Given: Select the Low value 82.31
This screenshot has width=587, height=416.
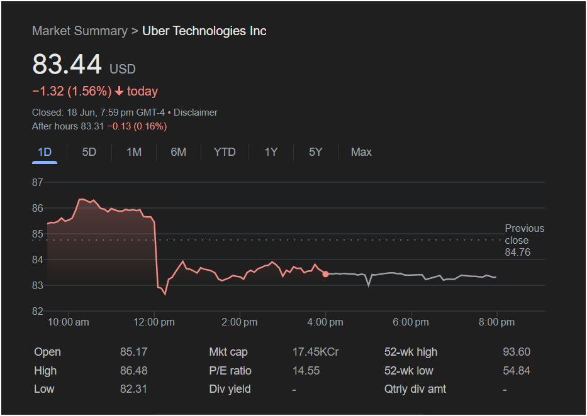Looking at the screenshot, I should 133,389.
